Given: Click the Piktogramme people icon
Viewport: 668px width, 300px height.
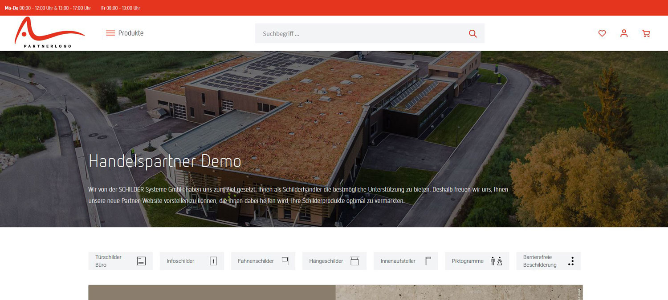Looking at the screenshot, I should click(x=497, y=261).
